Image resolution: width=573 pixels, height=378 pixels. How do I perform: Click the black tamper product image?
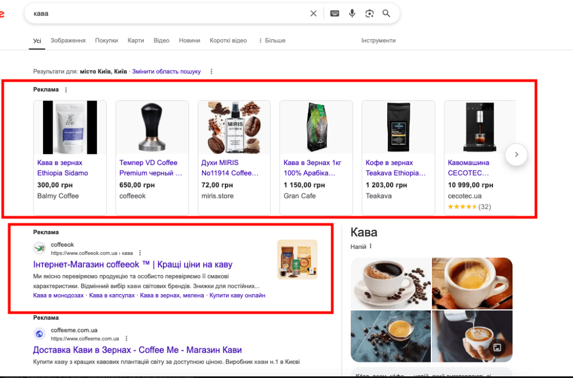[152, 127]
